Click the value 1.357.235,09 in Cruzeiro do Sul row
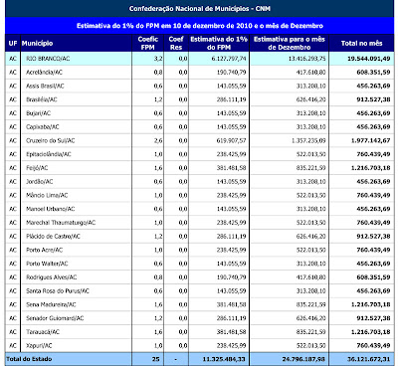This screenshot has height=366, width=398. pos(308,140)
